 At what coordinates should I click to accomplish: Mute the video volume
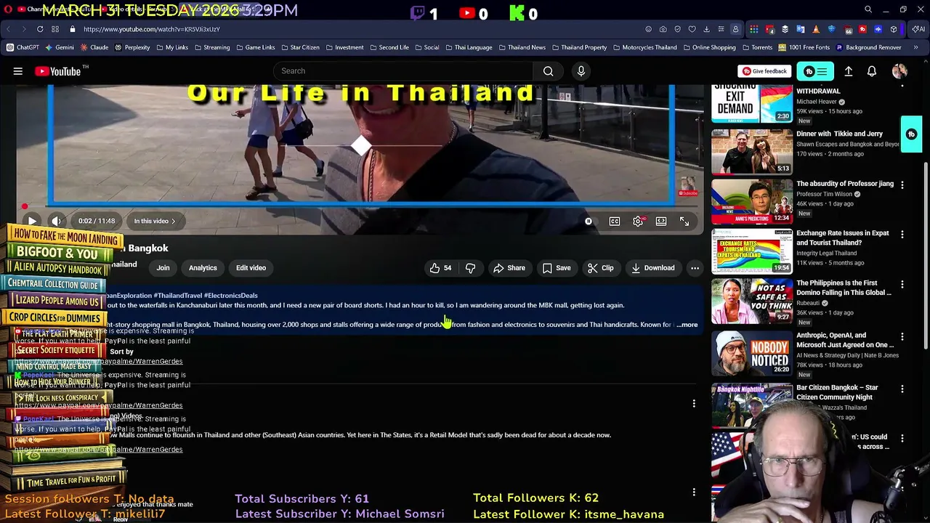pyautogui.click(x=57, y=221)
